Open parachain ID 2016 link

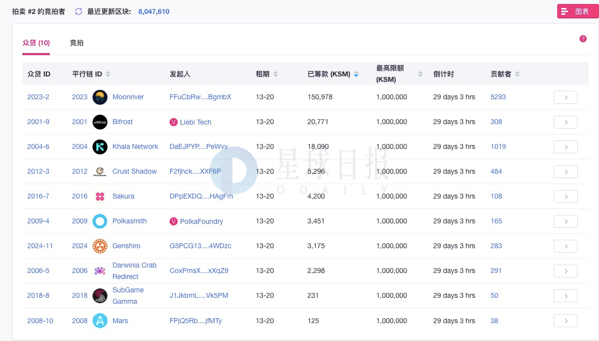[x=80, y=197]
